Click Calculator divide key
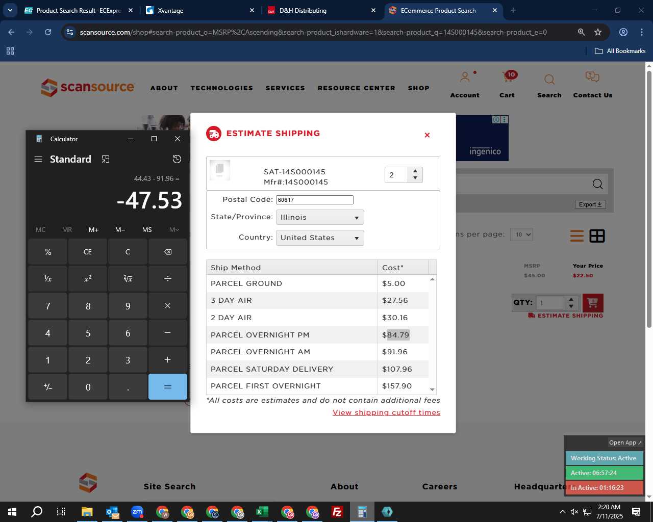Viewport: 653px width, 522px height. tap(168, 279)
